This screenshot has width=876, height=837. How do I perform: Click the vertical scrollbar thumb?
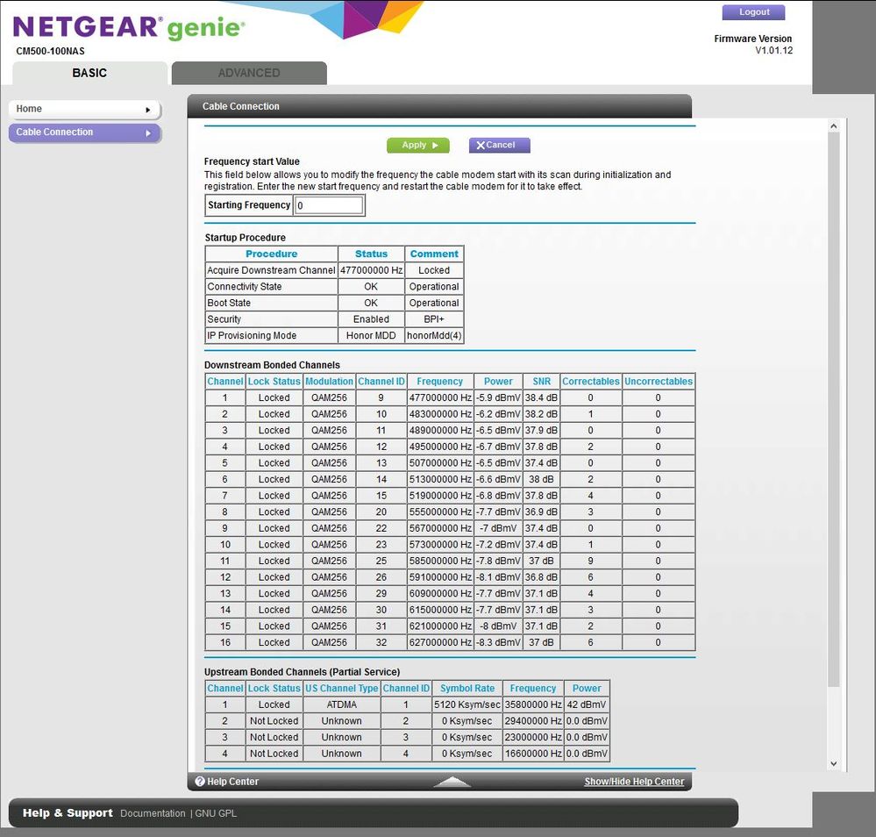[x=834, y=410]
